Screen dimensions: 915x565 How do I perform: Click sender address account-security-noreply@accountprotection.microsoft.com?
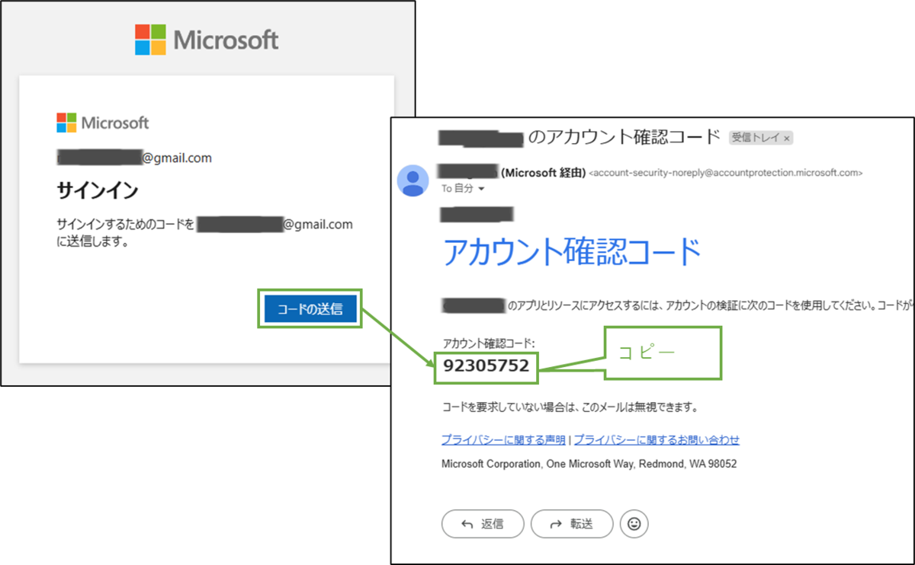pyautogui.click(x=726, y=174)
